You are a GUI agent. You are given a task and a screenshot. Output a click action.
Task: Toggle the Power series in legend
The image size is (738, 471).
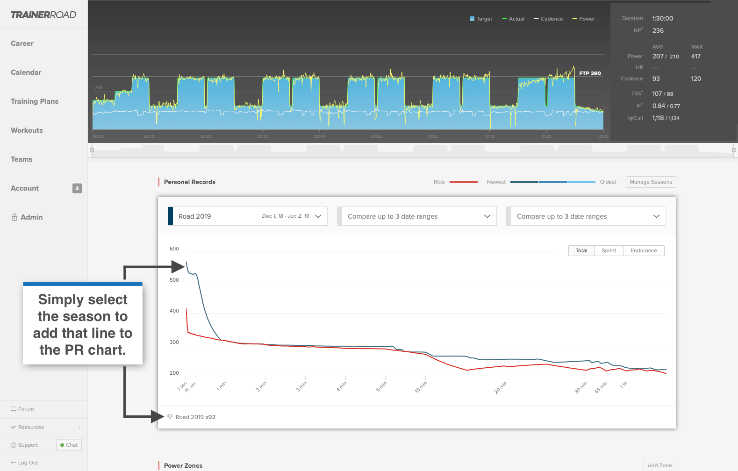tap(584, 19)
